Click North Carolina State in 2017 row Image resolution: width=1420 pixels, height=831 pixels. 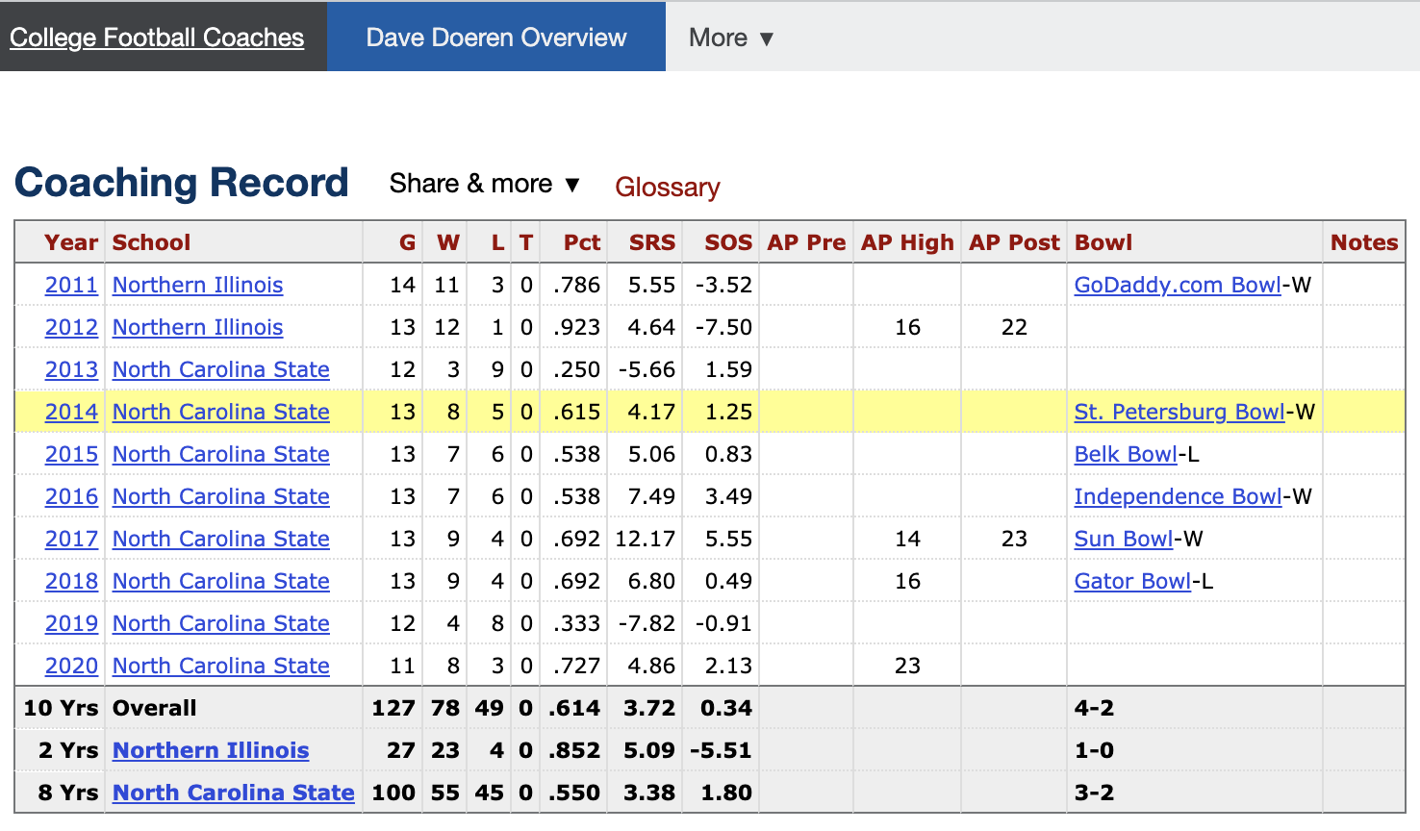220,539
